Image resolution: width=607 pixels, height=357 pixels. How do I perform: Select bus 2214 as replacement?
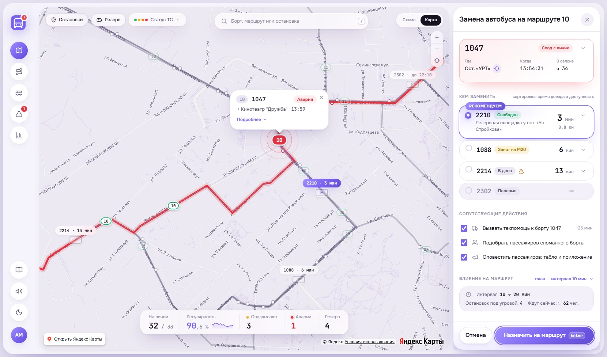point(469,170)
